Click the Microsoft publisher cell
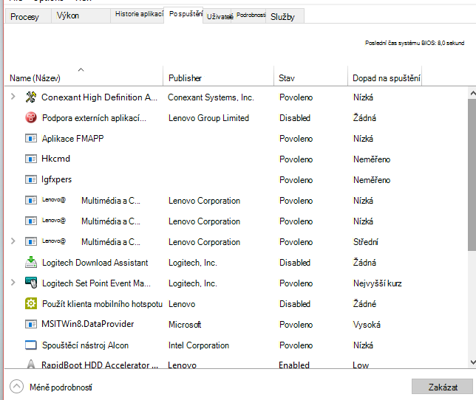This screenshot has width=476, height=400. point(185,325)
